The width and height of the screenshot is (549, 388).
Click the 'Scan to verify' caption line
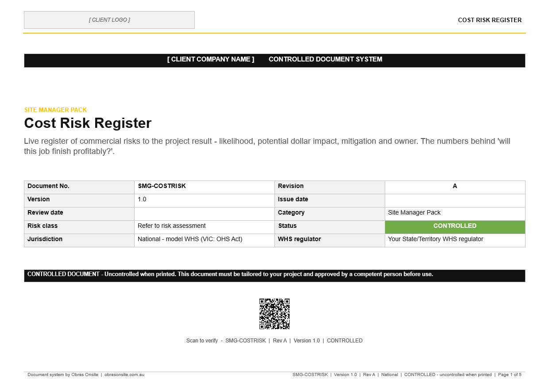point(274,341)
